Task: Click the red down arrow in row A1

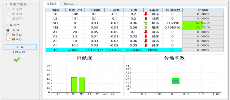Action: point(146,32)
